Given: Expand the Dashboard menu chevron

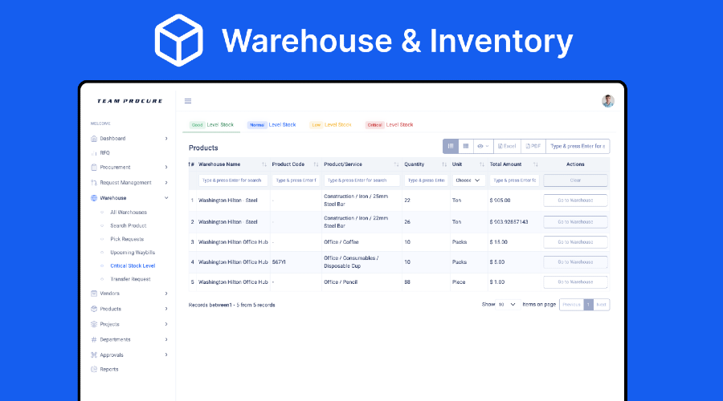Looking at the screenshot, I should click(166, 139).
